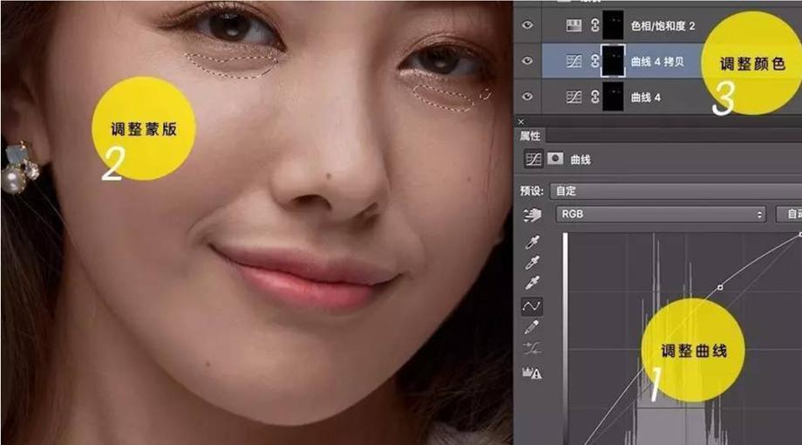
Task: Toggle mask link on 曲线 4 layer
Action: (595, 97)
